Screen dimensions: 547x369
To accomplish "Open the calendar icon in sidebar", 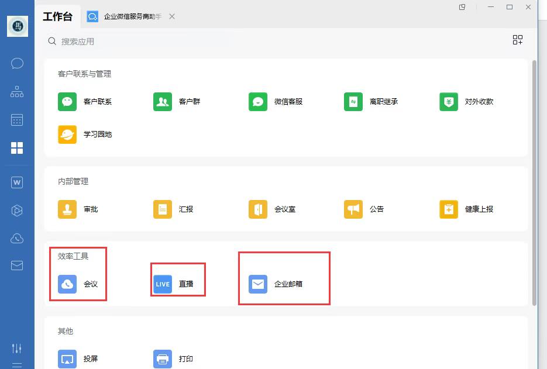I will click(17, 120).
